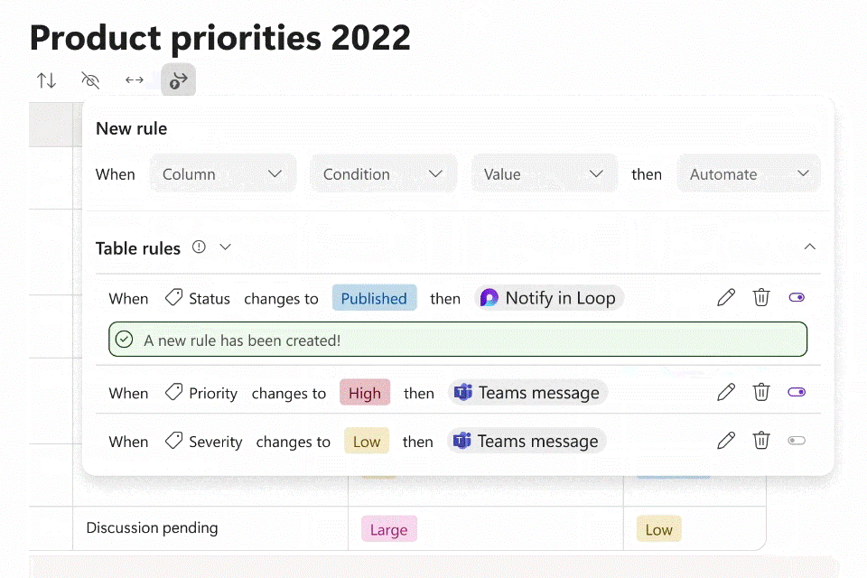
Task: Collapse the Table rules section
Action: (809, 247)
